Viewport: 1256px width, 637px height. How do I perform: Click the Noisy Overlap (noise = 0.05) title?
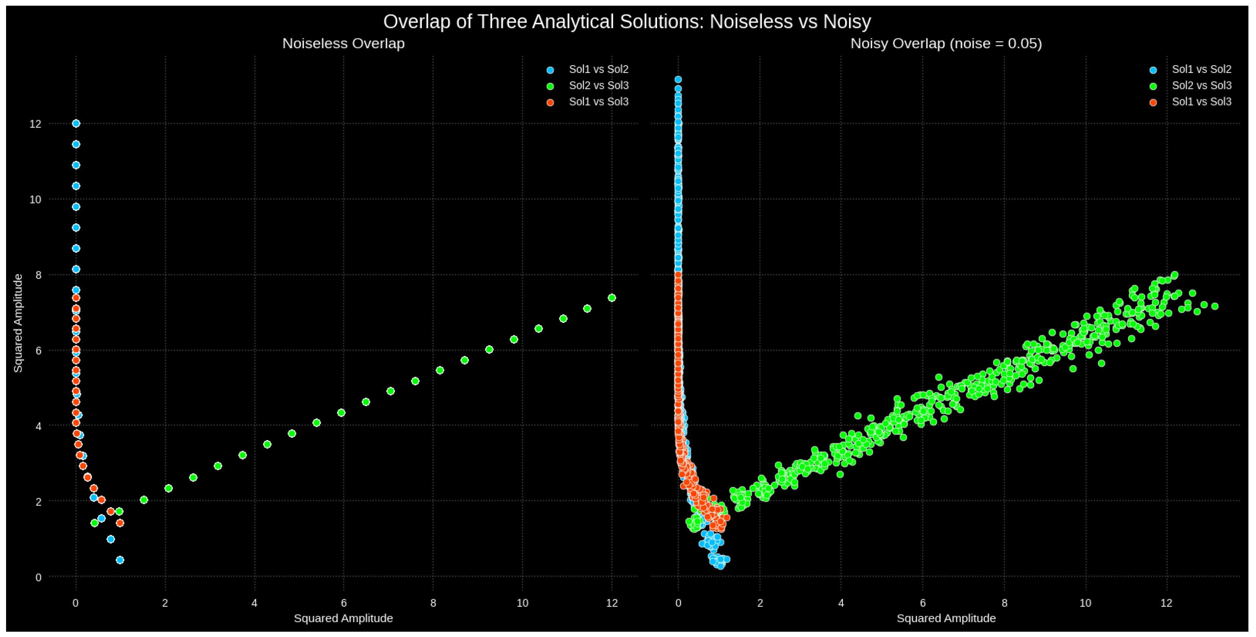[946, 43]
